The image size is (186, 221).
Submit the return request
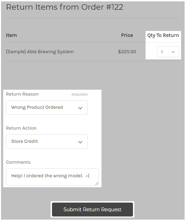pyautogui.click(x=92, y=210)
